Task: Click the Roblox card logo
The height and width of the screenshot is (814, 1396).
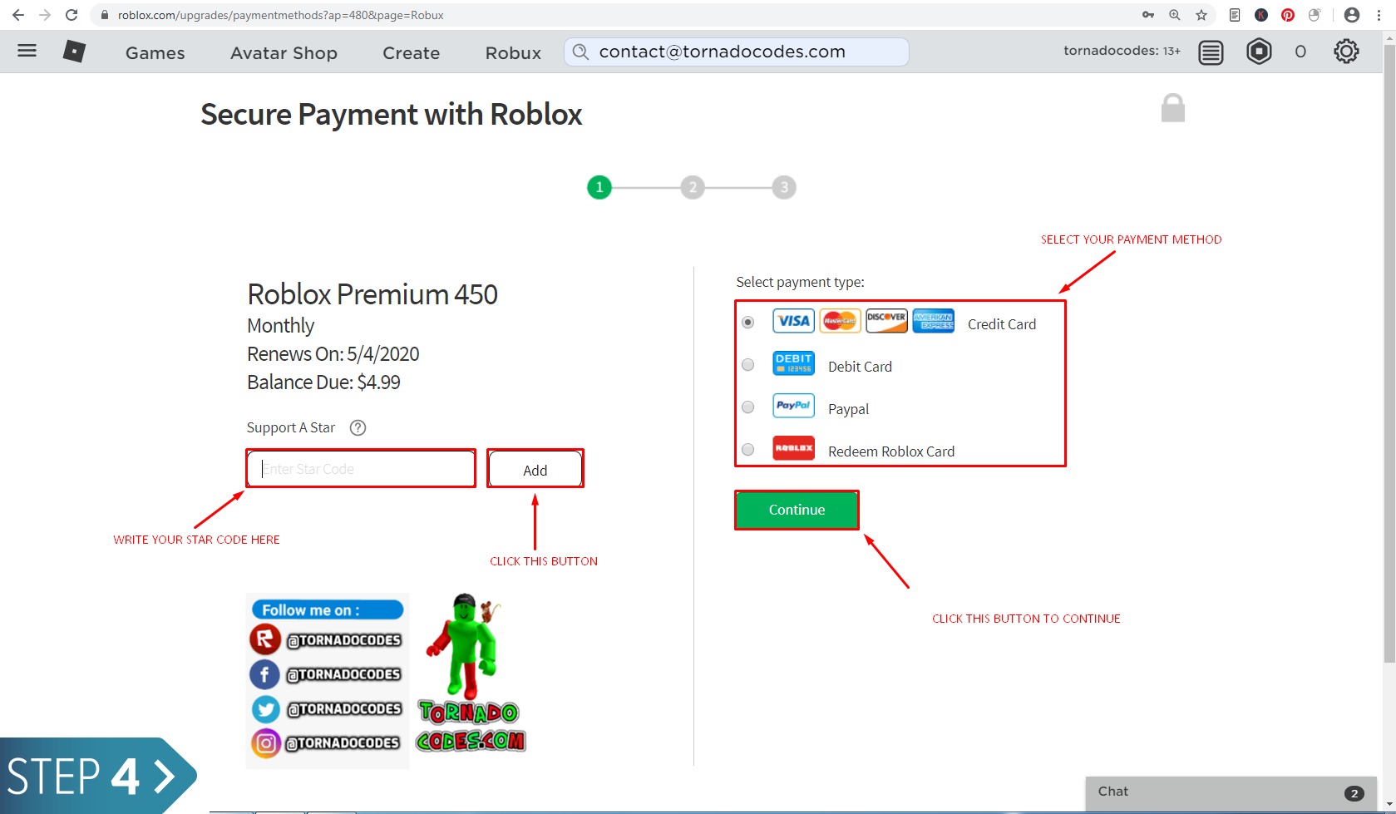Action: 793,448
